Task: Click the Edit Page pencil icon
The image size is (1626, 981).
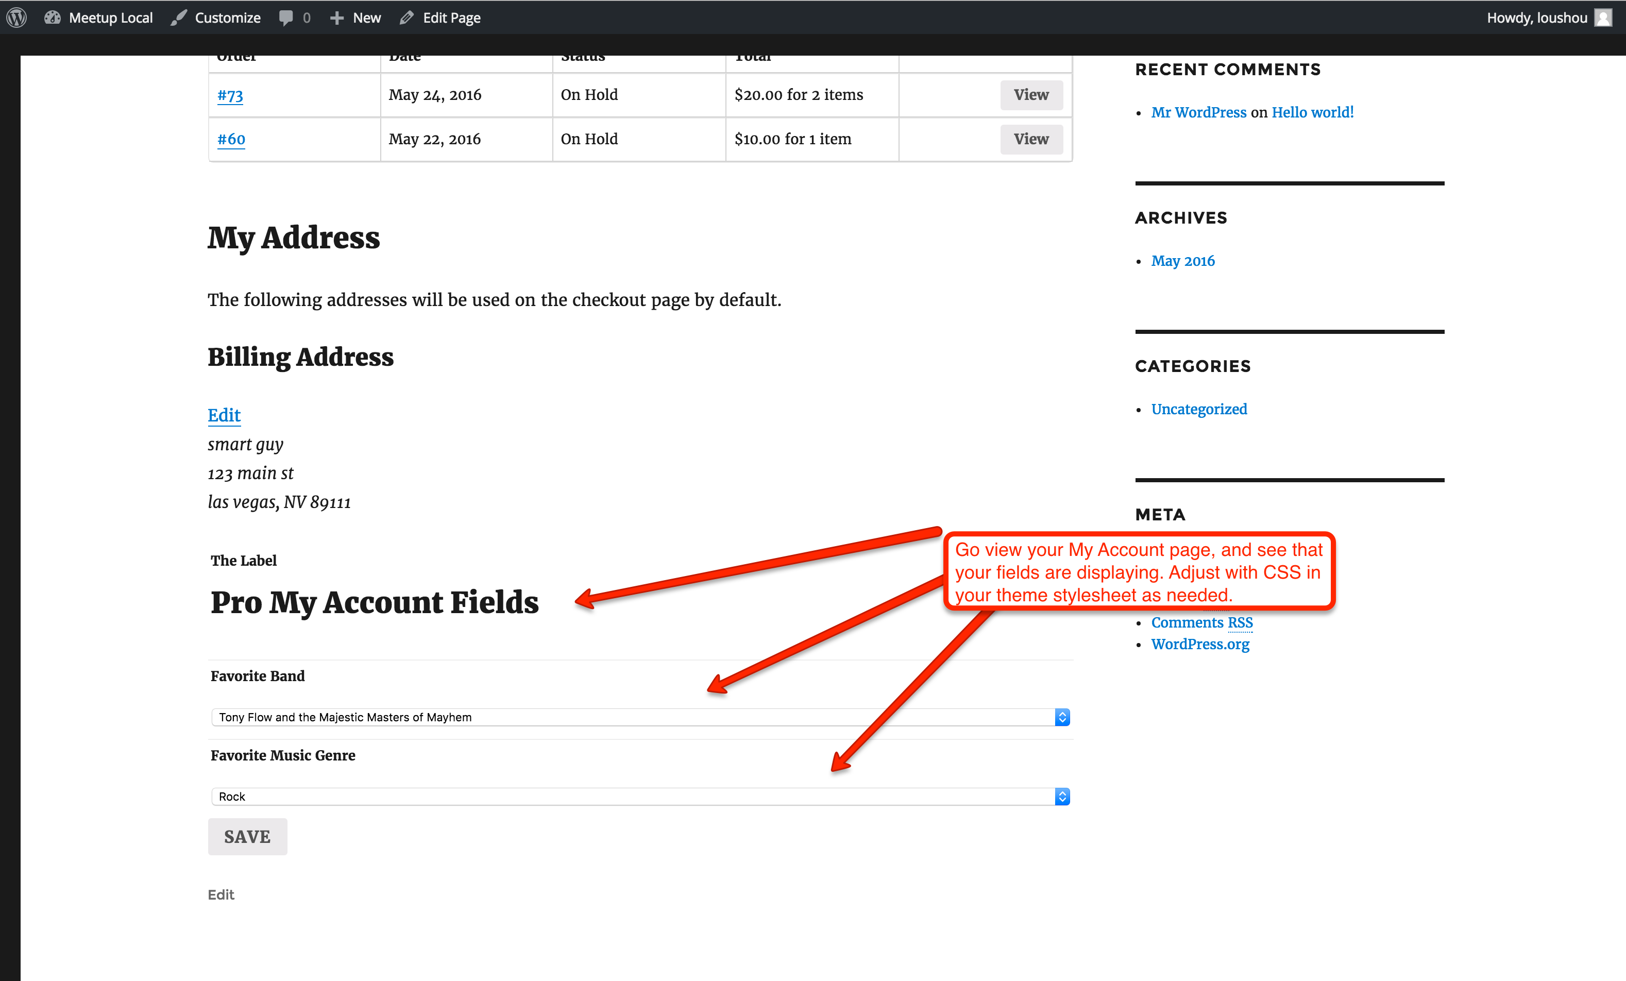Action: click(406, 18)
